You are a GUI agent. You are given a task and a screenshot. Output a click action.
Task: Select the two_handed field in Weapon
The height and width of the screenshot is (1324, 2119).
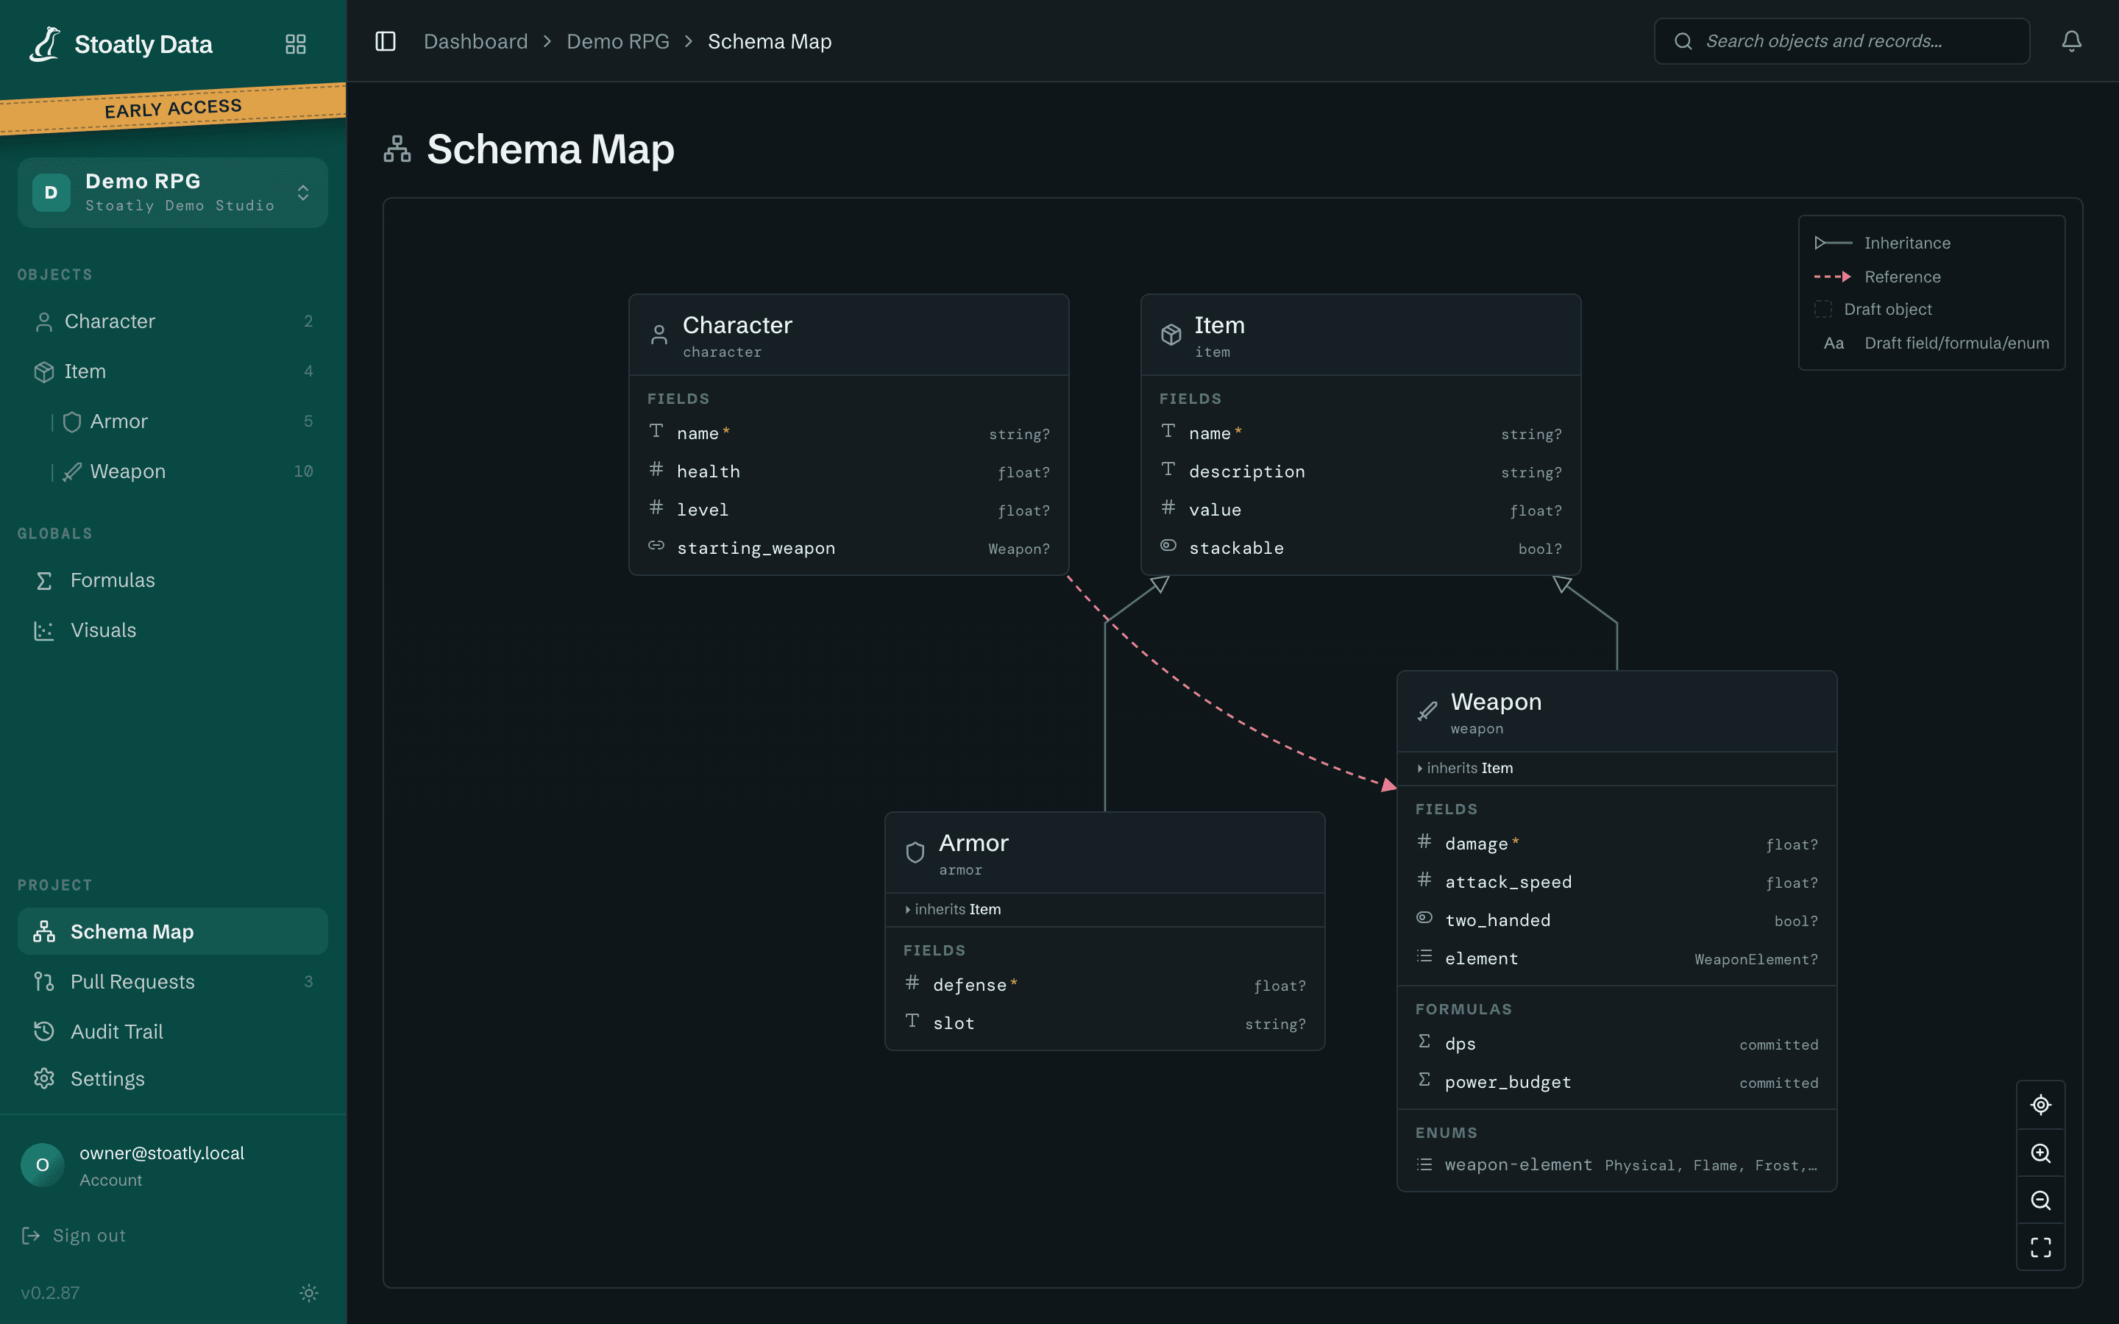click(x=1616, y=920)
